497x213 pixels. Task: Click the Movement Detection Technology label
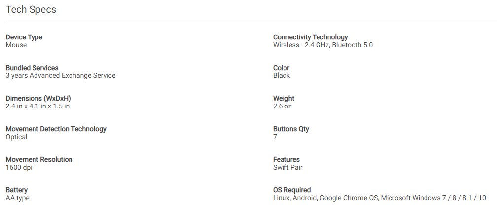pyautogui.click(x=56, y=129)
